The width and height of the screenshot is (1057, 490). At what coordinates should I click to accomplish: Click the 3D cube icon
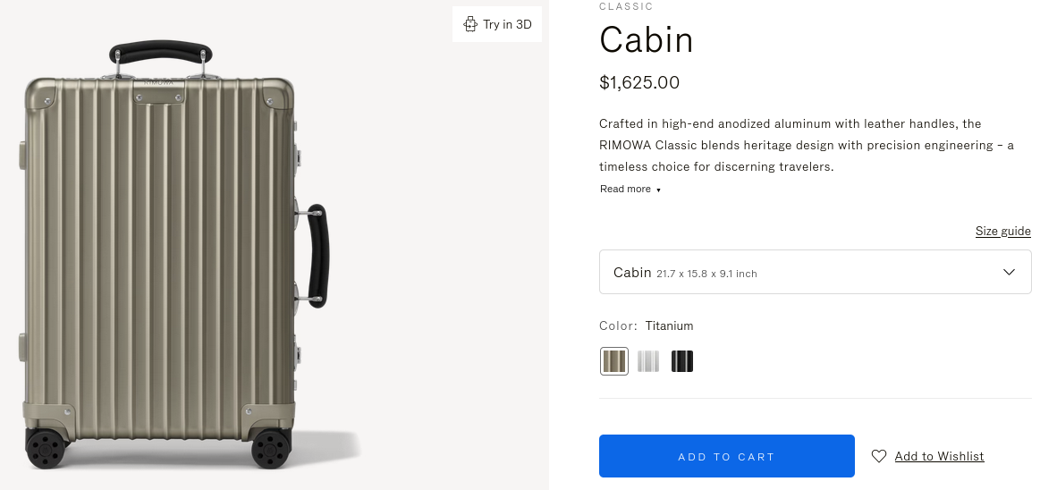470,24
